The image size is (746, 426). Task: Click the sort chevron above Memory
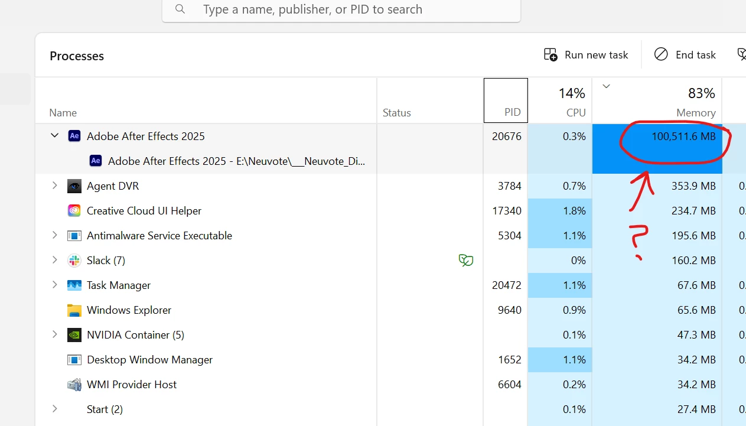(x=606, y=86)
